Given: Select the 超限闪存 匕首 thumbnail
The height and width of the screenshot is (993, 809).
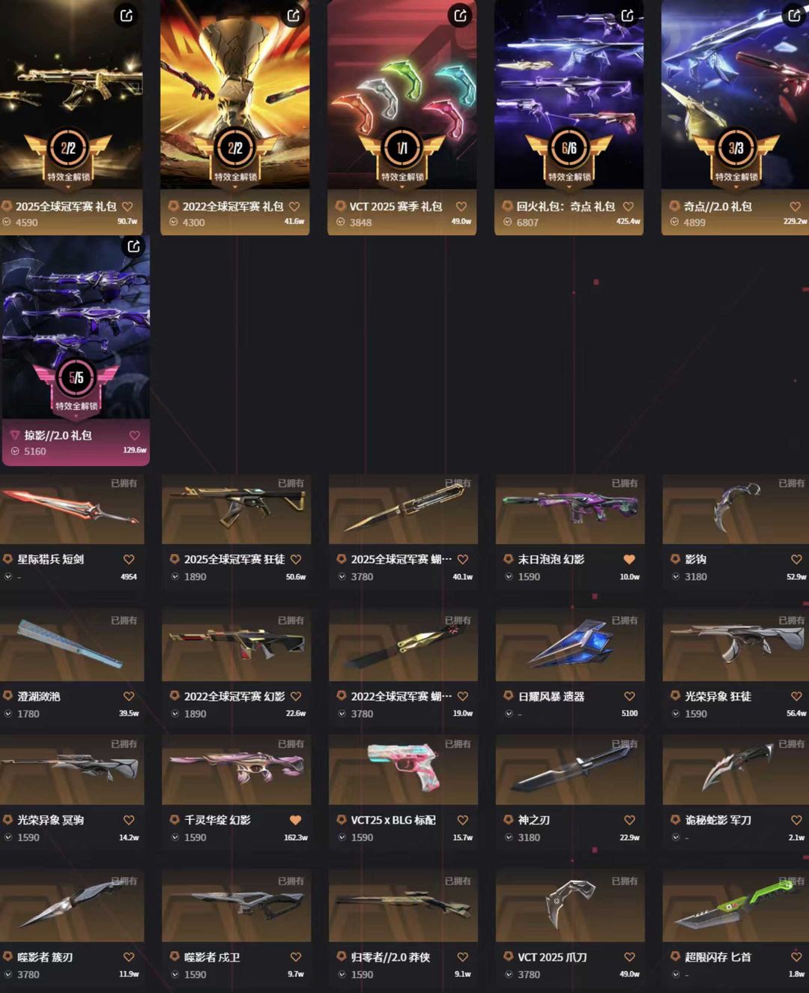Looking at the screenshot, I should (736, 906).
